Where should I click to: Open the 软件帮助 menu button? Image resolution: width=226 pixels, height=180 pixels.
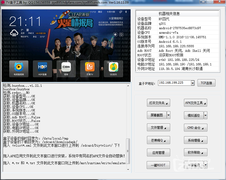click(x=196, y=152)
